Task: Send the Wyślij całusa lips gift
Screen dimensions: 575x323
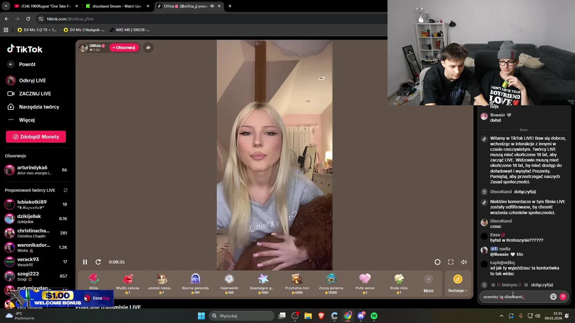Action: pyautogui.click(x=128, y=284)
